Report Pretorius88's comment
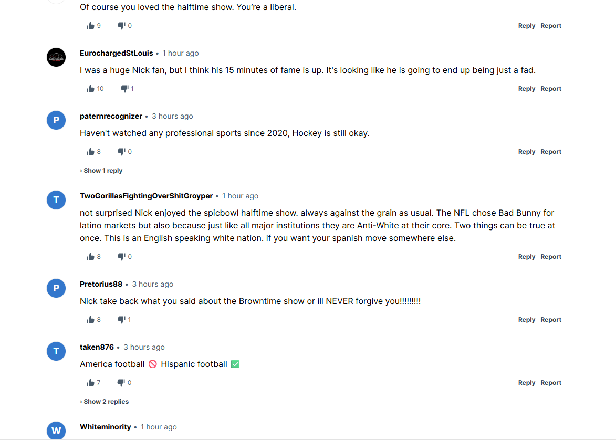Screen dimensions: 616x440 551,320
